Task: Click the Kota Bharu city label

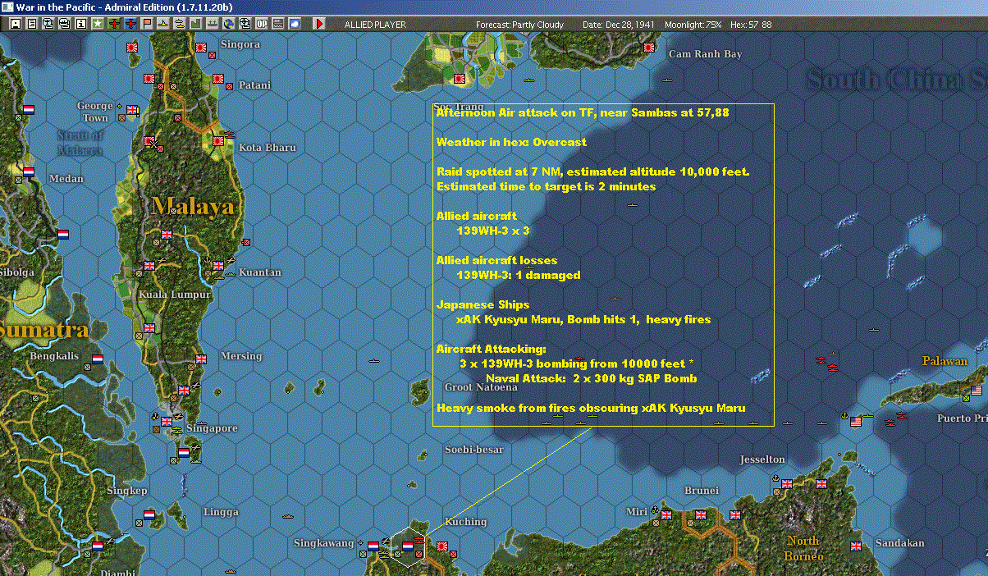Action: [x=268, y=148]
